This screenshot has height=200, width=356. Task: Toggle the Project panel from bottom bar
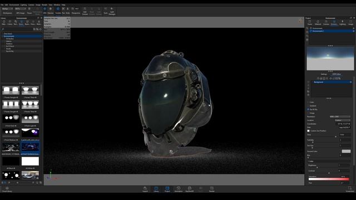pyautogui.click(x=167, y=189)
